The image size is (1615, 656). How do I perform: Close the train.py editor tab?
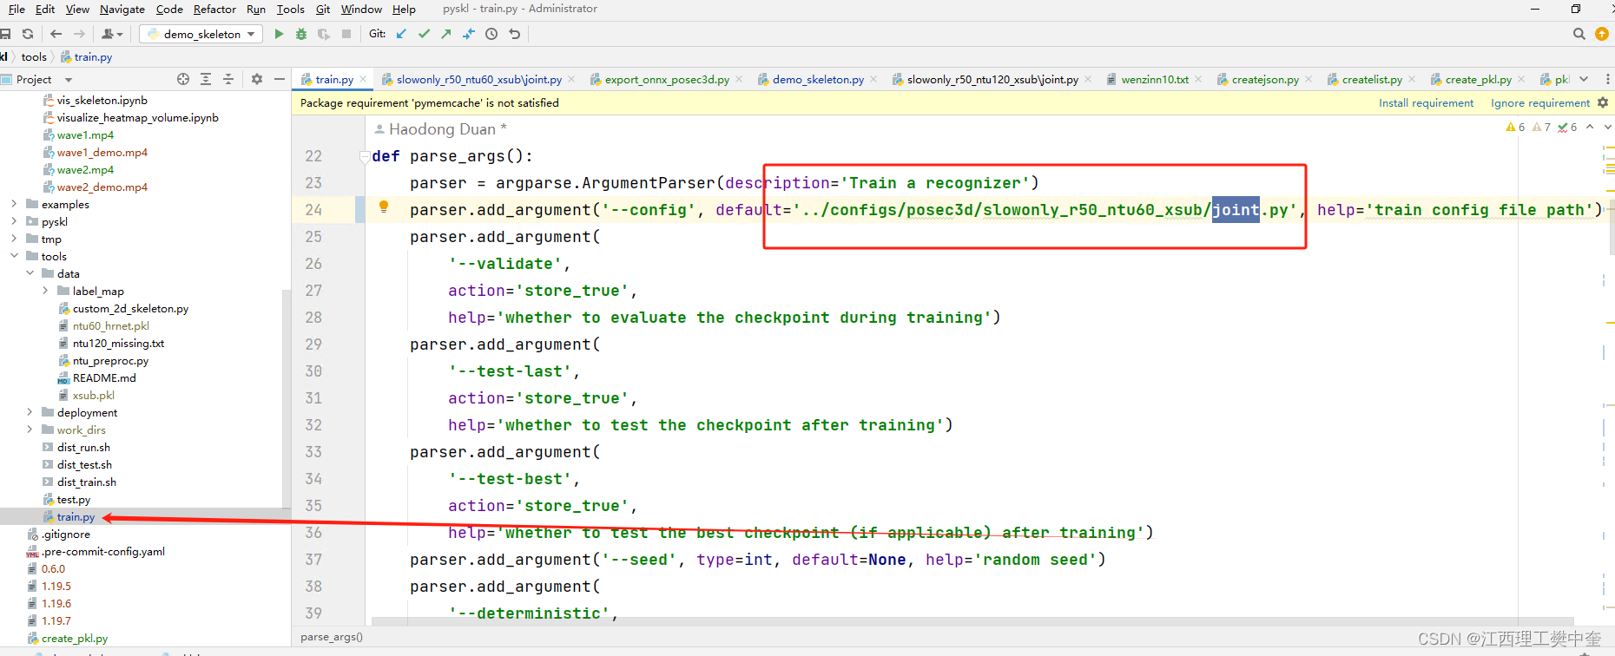[x=364, y=79]
